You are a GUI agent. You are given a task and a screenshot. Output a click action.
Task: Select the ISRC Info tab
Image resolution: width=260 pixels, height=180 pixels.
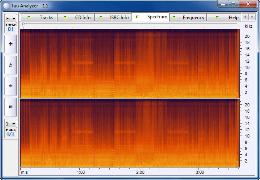[114, 18]
